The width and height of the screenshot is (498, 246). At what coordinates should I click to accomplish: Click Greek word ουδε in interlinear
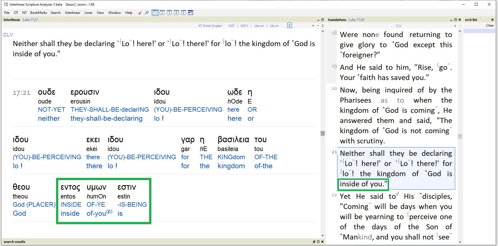[x=47, y=92]
